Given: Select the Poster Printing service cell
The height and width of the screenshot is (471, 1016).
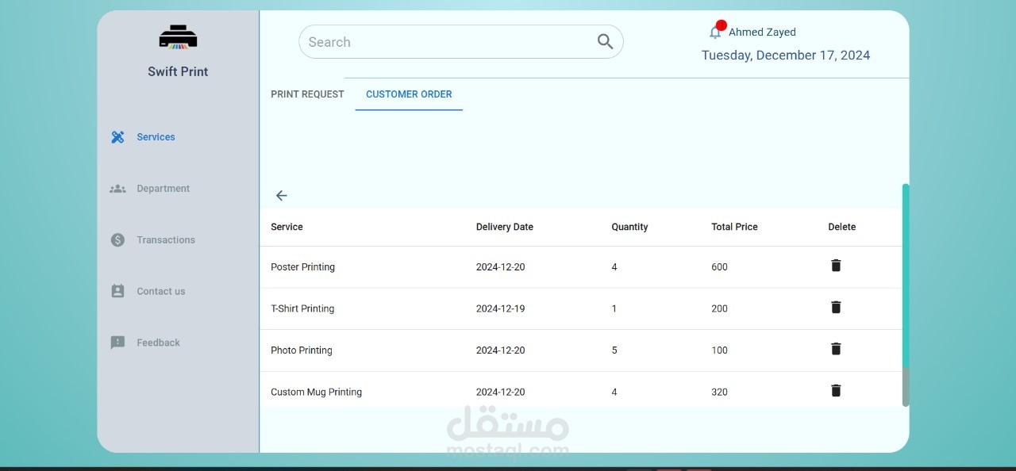Looking at the screenshot, I should pos(302,267).
